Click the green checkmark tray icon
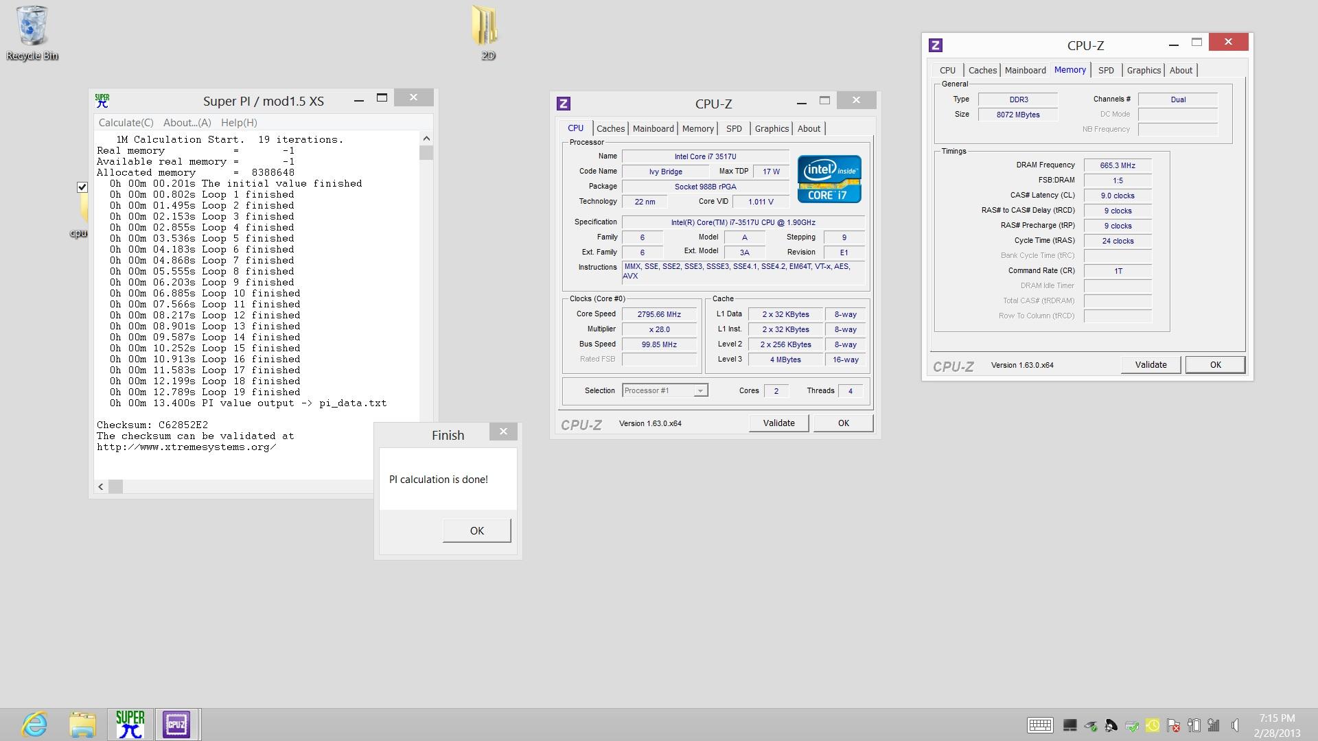1318x741 pixels. pos(1133,725)
